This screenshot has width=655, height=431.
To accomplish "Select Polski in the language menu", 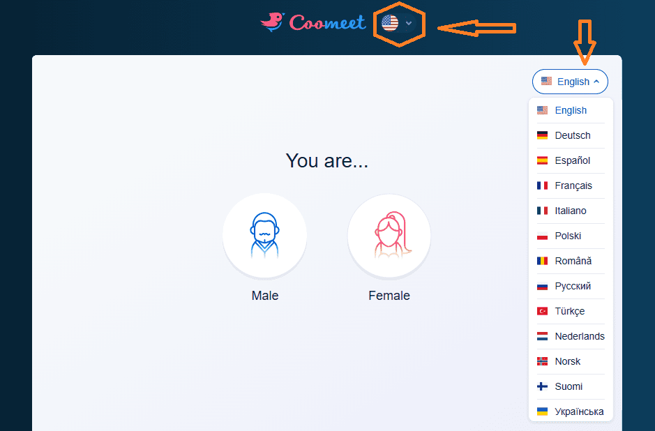I will pos(568,236).
